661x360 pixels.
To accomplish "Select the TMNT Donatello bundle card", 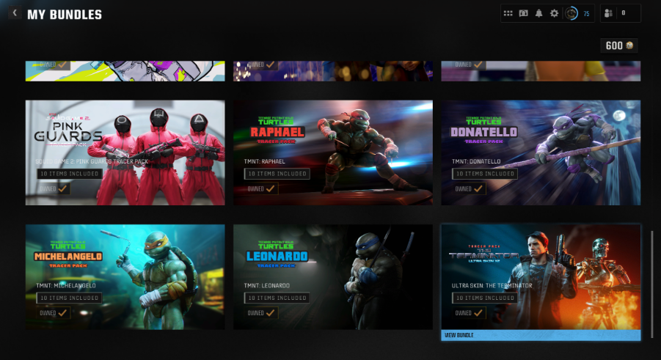I will click(541, 153).
